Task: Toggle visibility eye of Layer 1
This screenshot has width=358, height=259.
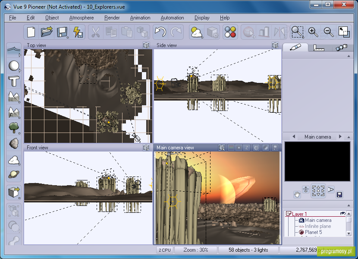Action: click(x=342, y=214)
